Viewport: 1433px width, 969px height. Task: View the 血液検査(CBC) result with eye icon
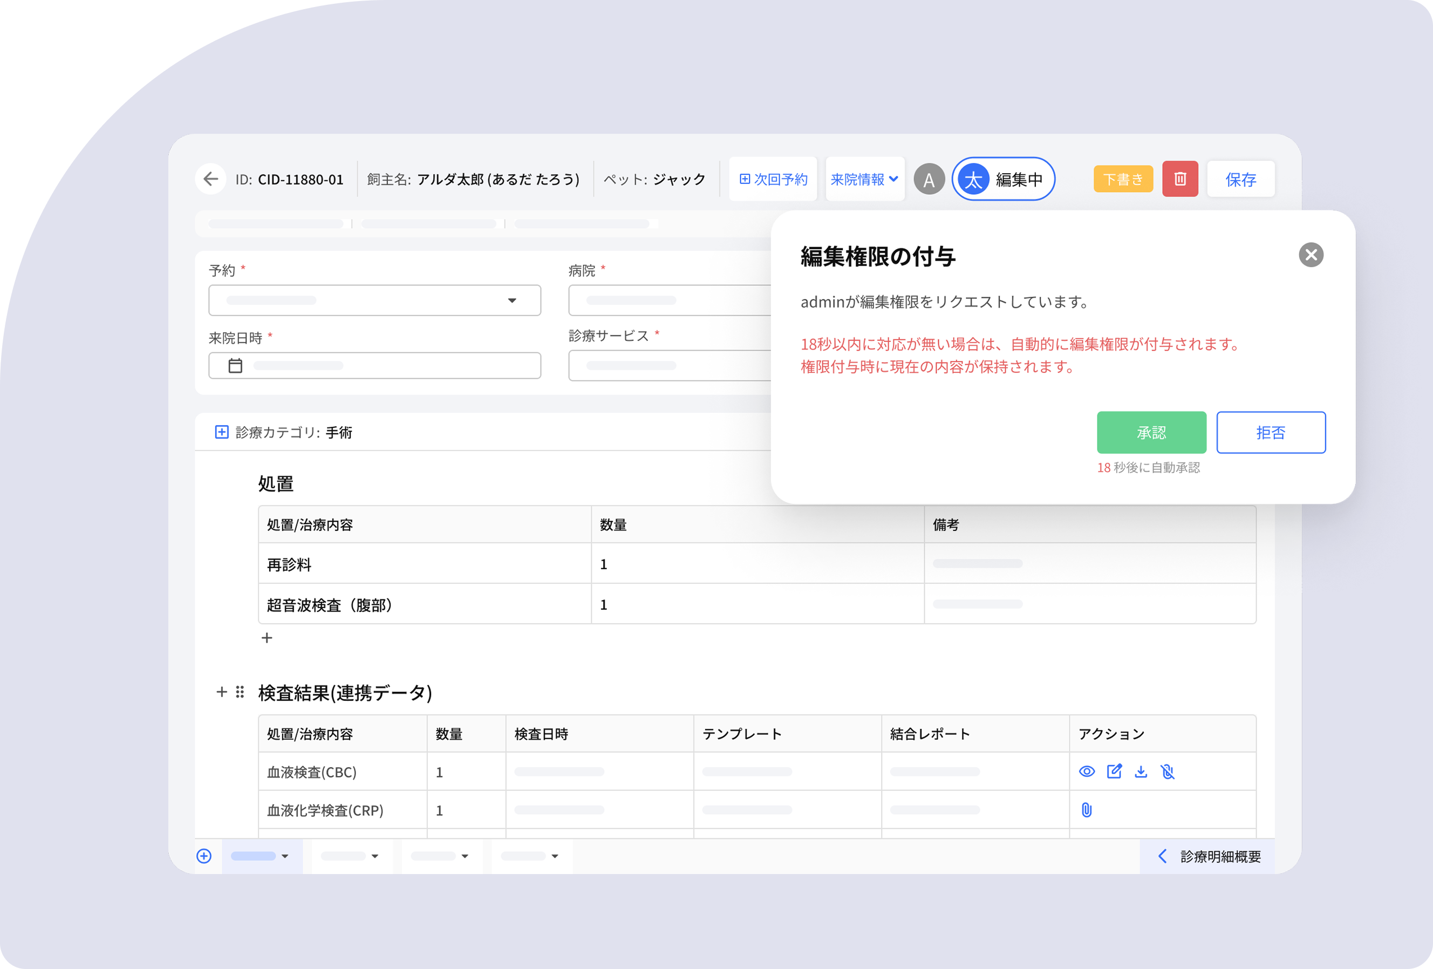coord(1087,771)
